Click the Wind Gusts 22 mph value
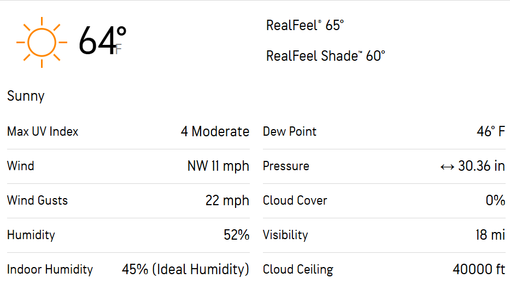Viewport: 510px width, 284px height. tap(227, 201)
